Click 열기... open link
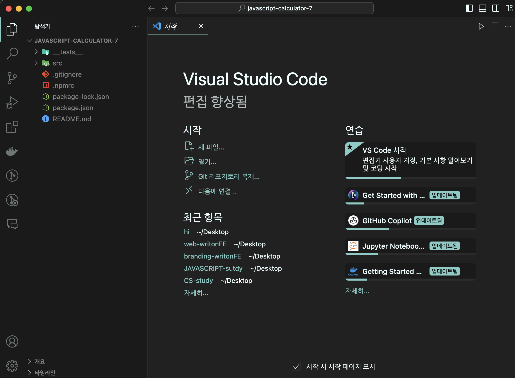Screen dimensions: 515x378 coord(200,161)
